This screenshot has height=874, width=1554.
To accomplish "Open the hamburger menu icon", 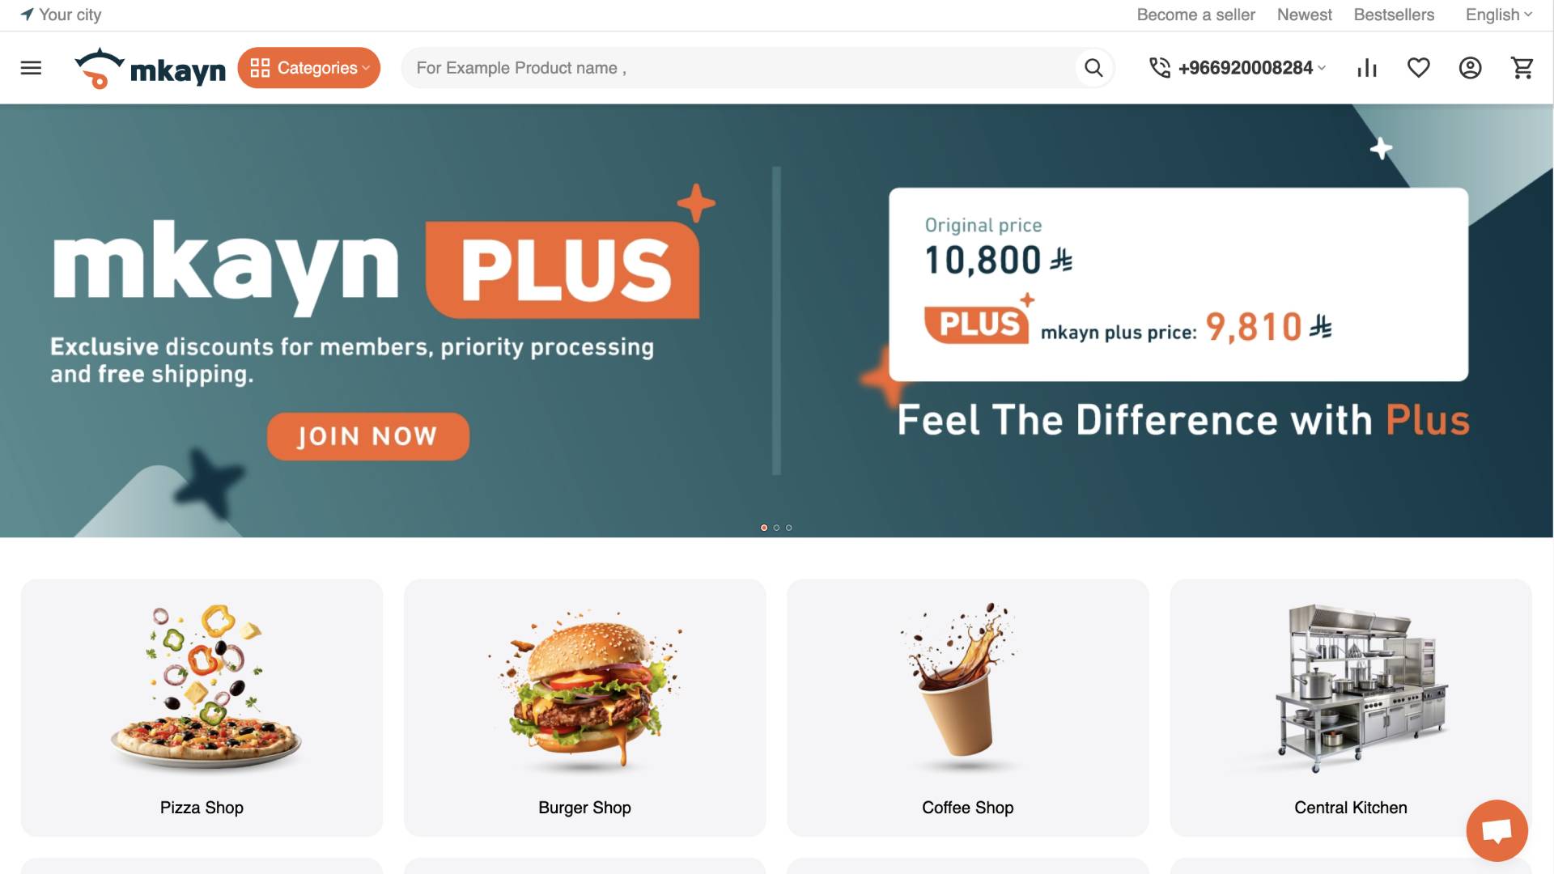I will tap(31, 68).
